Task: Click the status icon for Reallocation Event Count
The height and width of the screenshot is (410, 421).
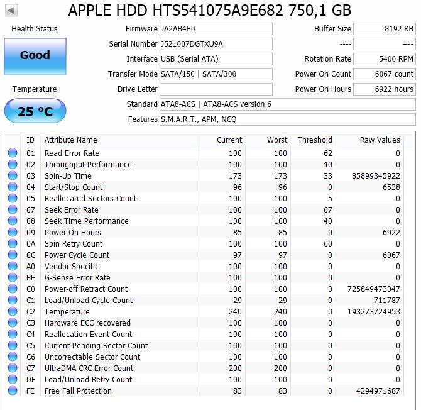Action: pos(13,334)
